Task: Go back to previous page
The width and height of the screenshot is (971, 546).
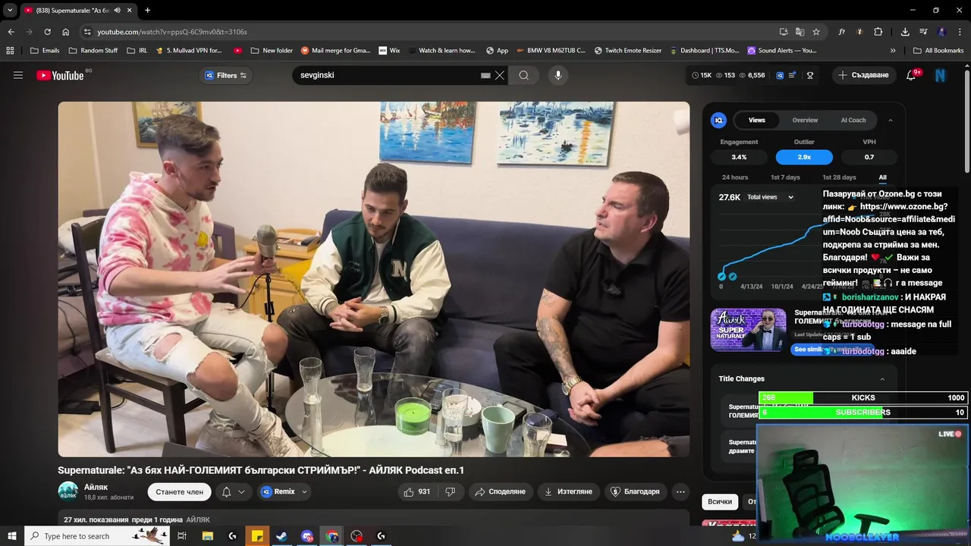Action: (11, 32)
